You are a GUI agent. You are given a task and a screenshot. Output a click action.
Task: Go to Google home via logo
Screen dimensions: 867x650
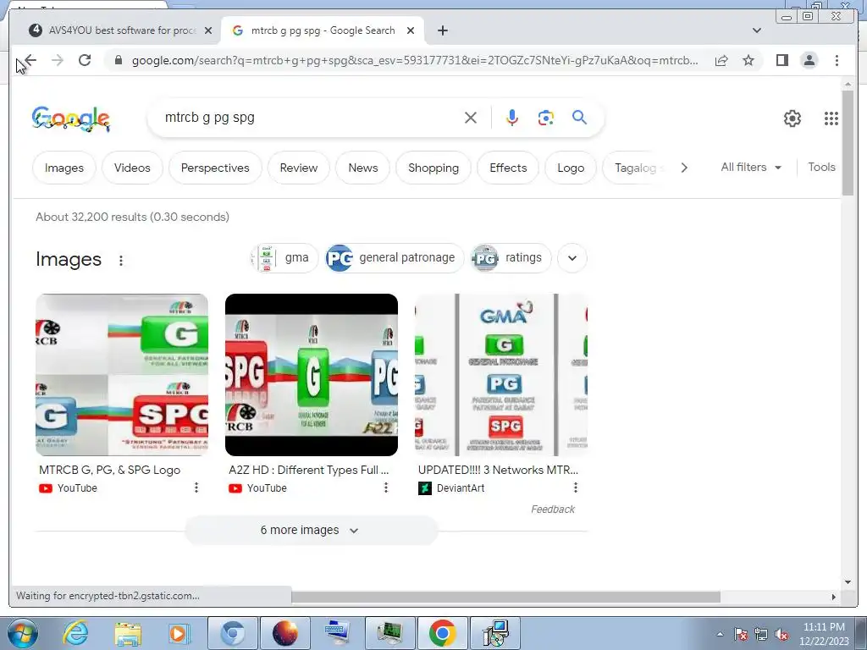coord(71,118)
